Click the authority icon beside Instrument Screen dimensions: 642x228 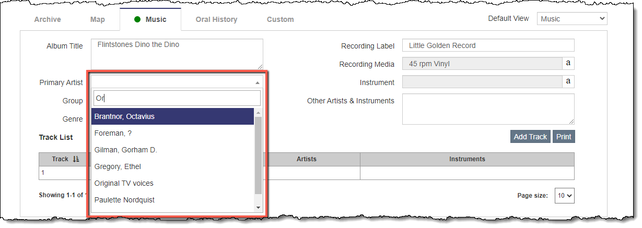coord(568,82)
